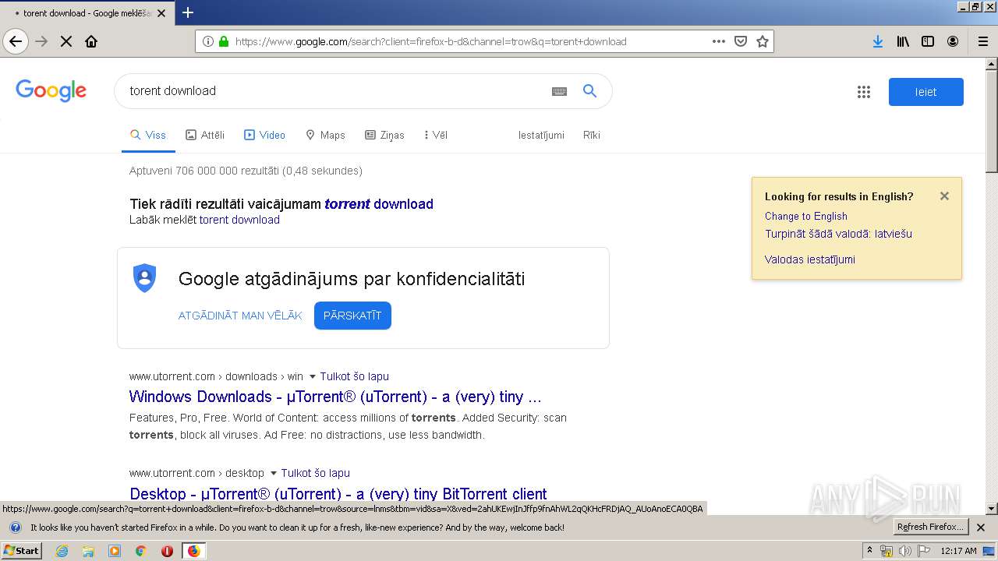Open Desktop µTorrent BitTorrent client result
Image resolution: width=998 pixels, height=561 pixels.
coord(338,494)
